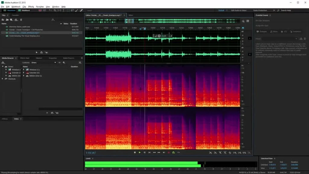Toggle loop playback in the Files panel
The width and height of the screenshot is (309, 174).
(41, 53)
